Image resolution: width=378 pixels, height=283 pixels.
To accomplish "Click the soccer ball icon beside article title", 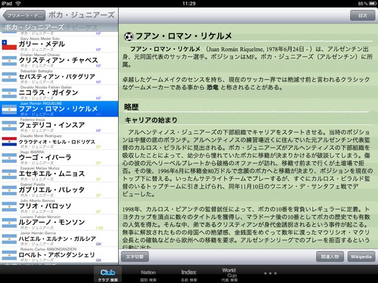I will click(x=129, y=37).
